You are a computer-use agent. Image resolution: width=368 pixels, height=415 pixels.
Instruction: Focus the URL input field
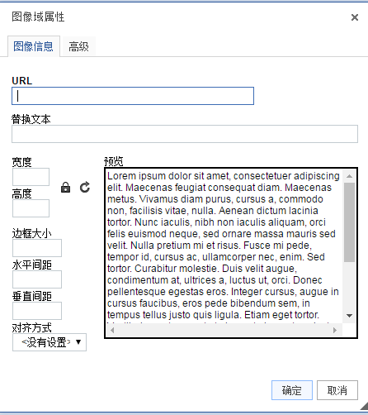pyautogui.click(x=133, y=96)
